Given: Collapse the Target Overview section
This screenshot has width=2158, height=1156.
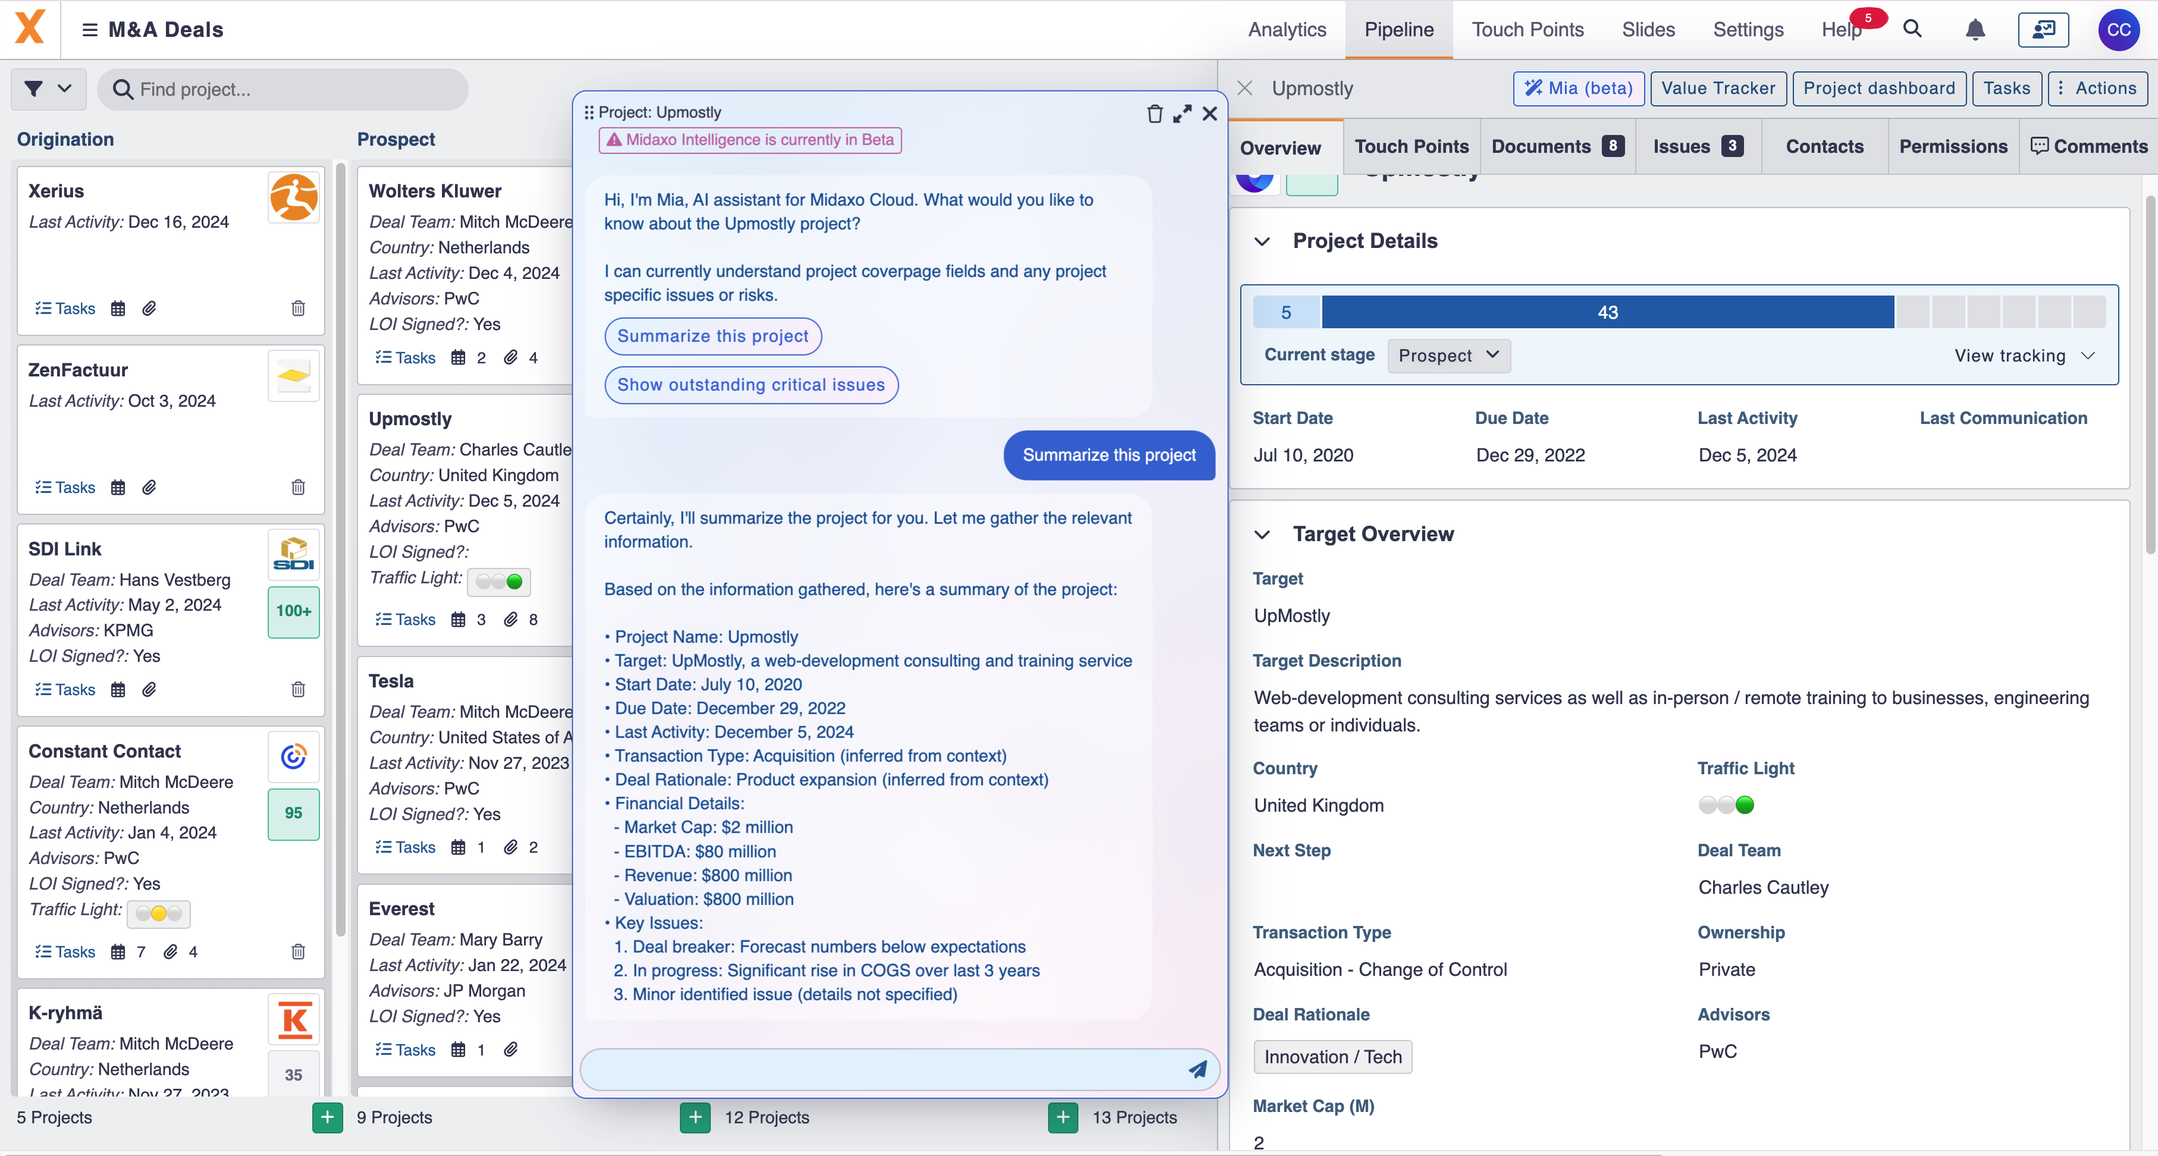Looking at the screenshot, I should (x=1262, y=535).
